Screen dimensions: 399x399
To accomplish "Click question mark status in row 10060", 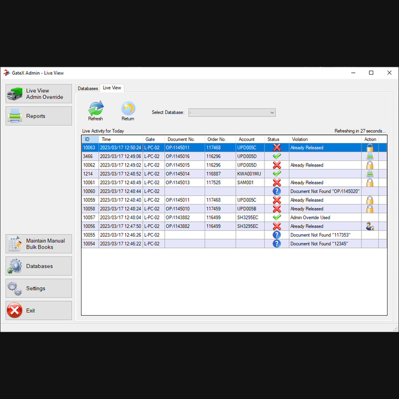I will pos(276,192).
